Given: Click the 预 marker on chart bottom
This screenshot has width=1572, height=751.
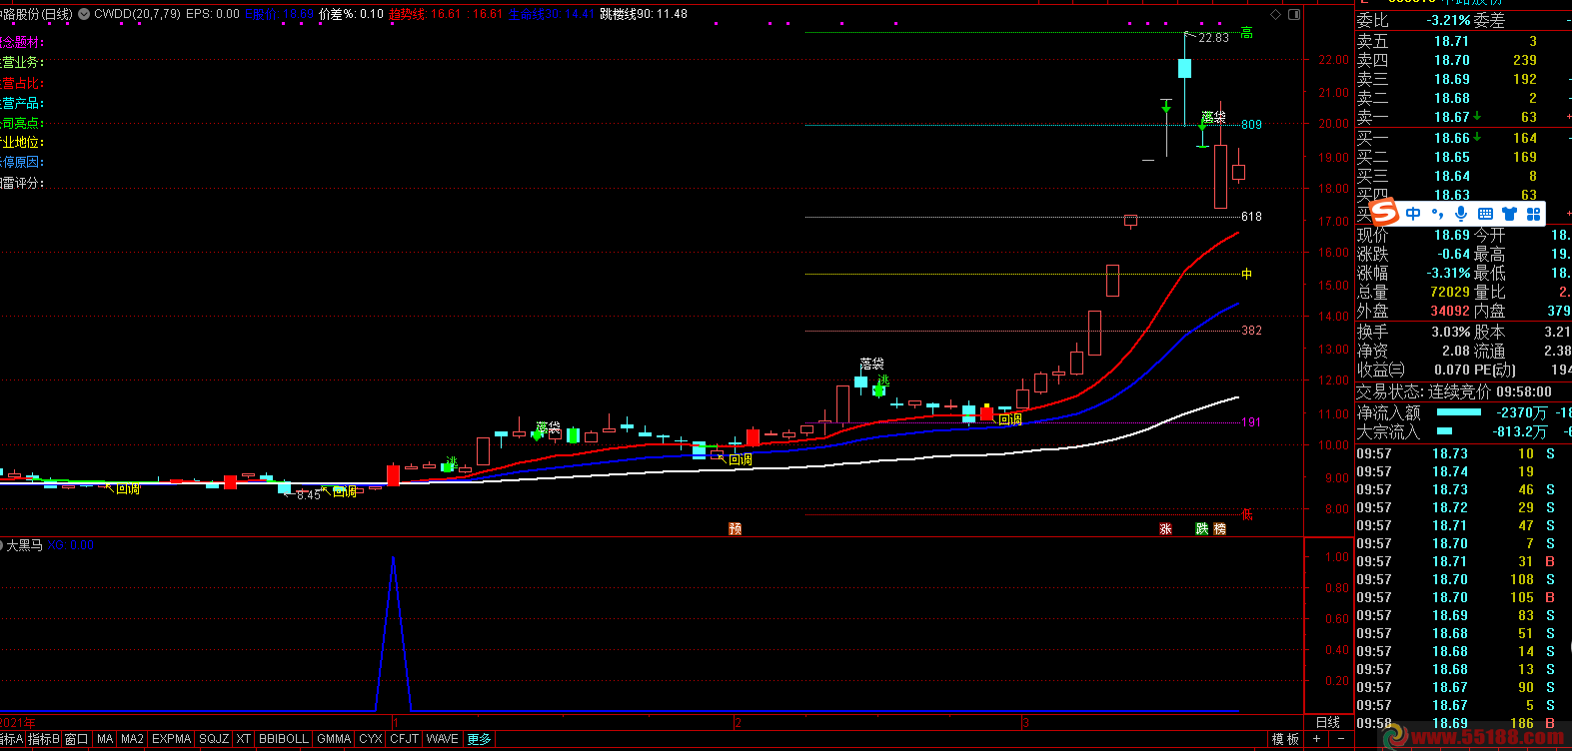Looking at the screenshot, I should 736,528.
